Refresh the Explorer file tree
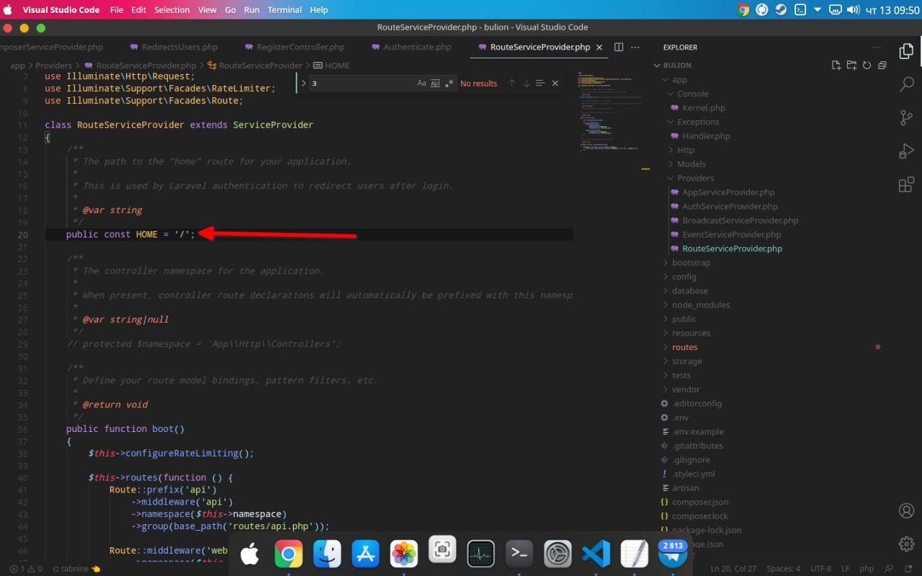 (867, 66)
